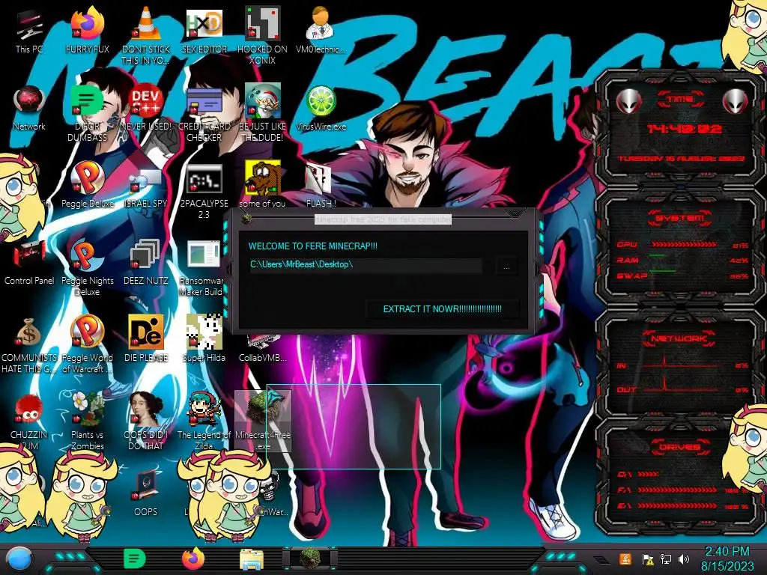Image resolution: width=767 pixels, height=575 pixels.
Task: Switch to the Minecraft block taskbar window
Action: [x=310, y=559]
